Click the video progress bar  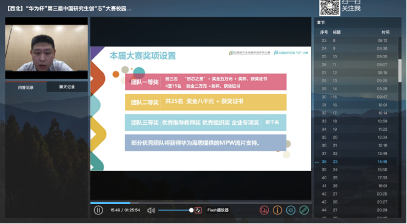coord(201,203)
